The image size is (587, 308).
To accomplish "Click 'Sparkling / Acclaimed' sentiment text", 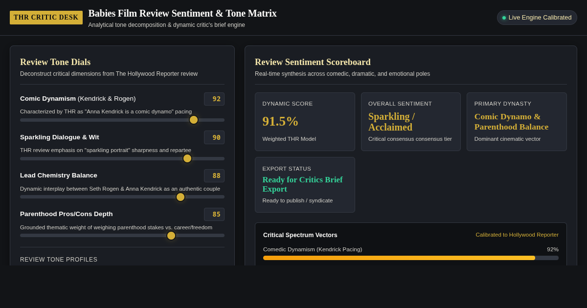I will point(391,122).
